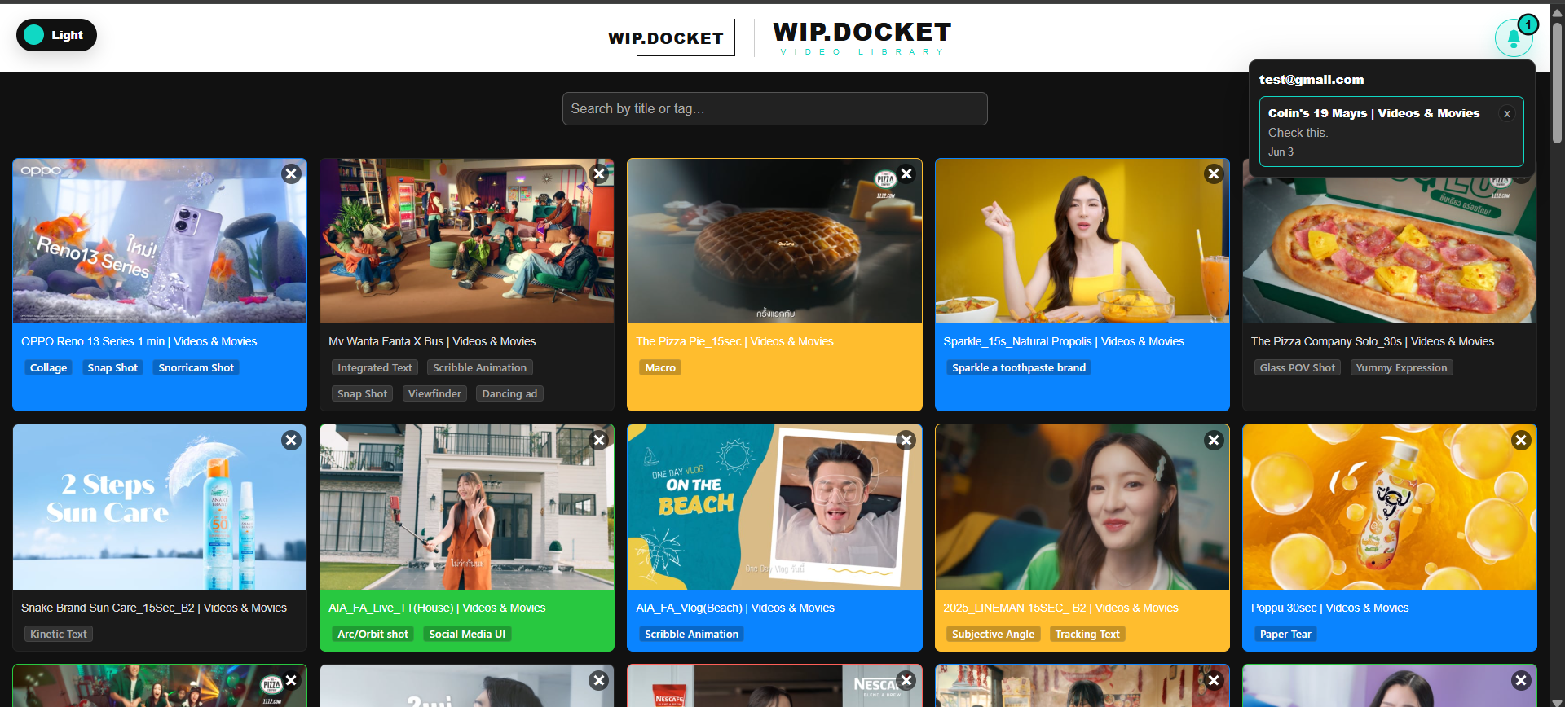Image resolution: width=1565 pixels, height=707 pixels.
Task: Open The Pizza Company Solo_30s title
Action: (x=1373, y=341)
